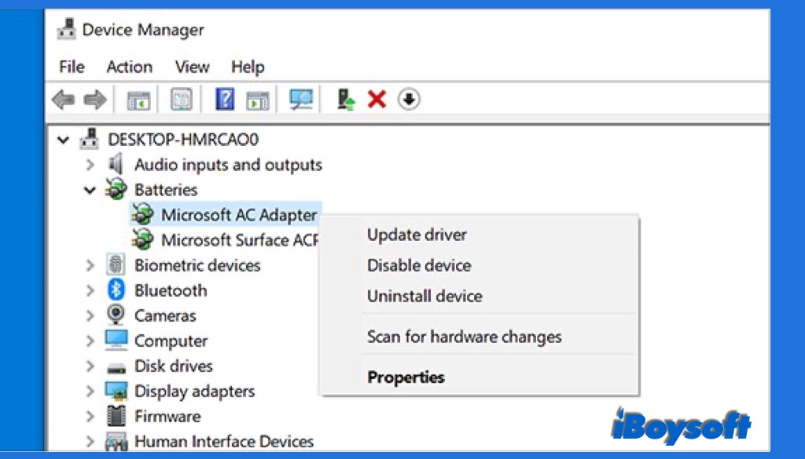Expand the Audio inputs and outputs category

coord(90,165)
